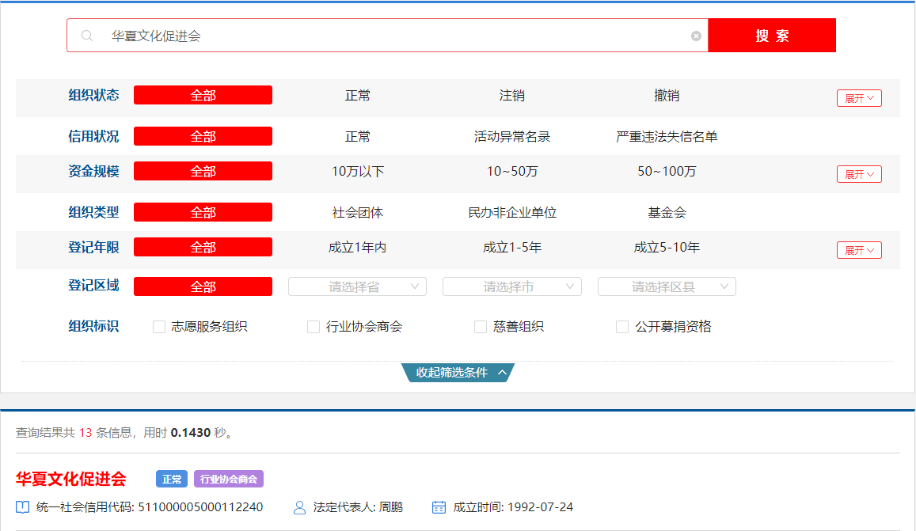The height and width of the screenshot is (531, 916).
Task: Filter 组织类型 by 社会团体
Action: click(358, 212)
